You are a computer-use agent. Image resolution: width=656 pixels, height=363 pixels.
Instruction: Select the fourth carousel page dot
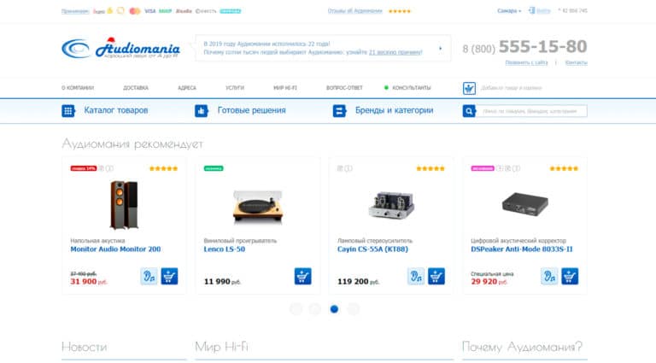coord(354,309)
